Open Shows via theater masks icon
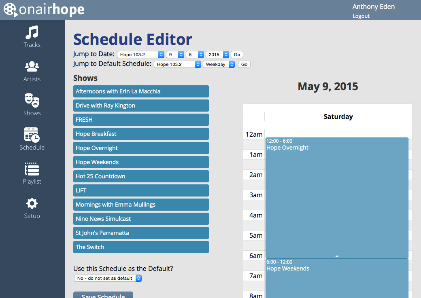 (32, 100)
